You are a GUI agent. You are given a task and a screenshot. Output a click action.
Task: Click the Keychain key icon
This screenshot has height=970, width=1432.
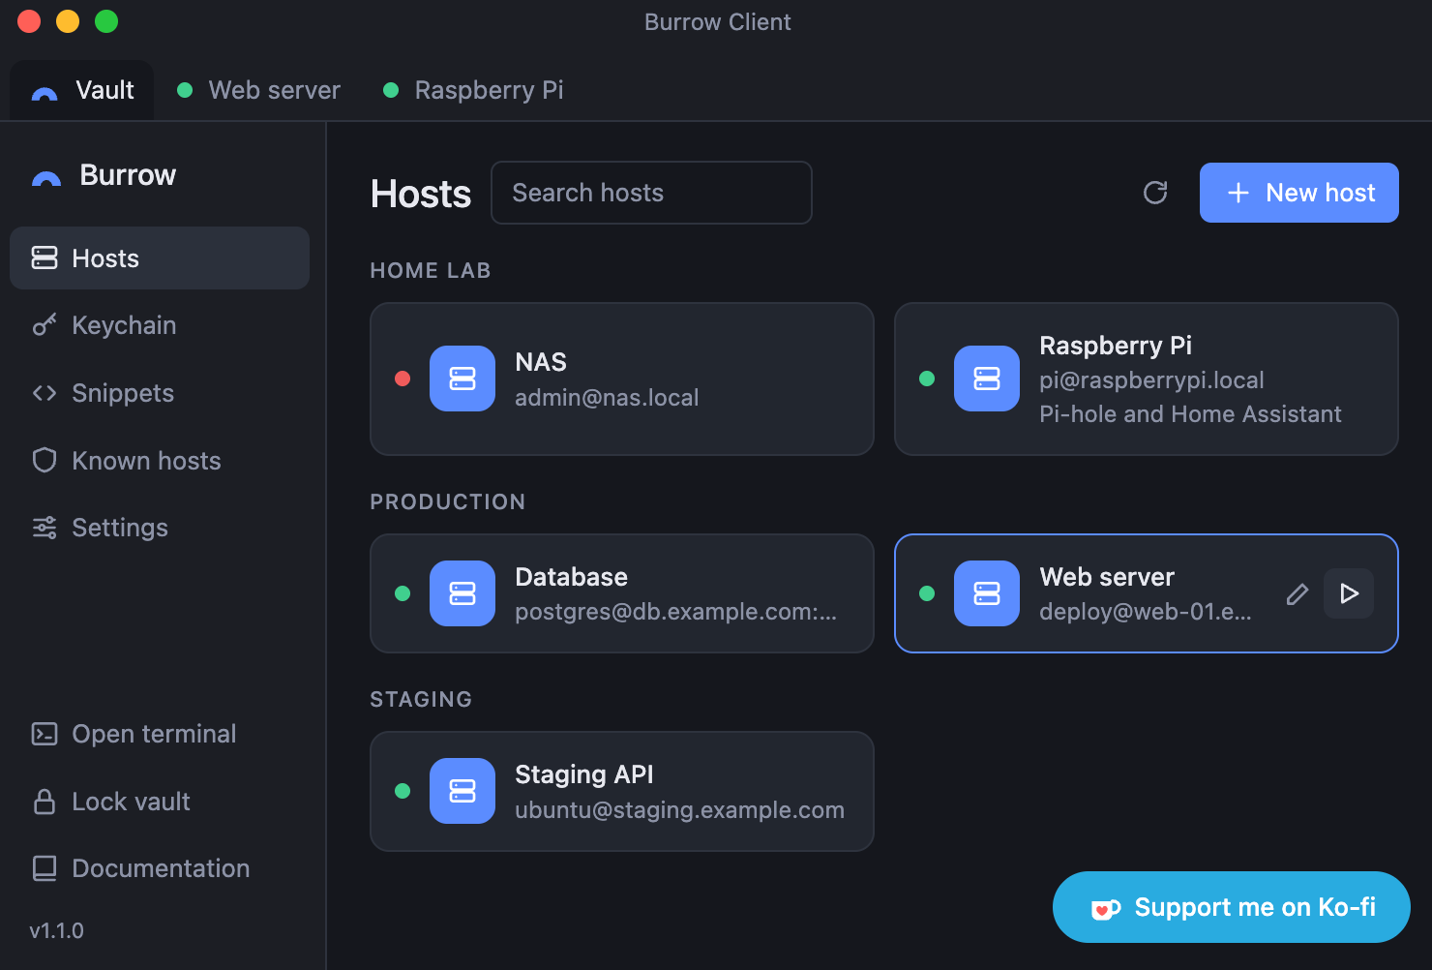coord(45,325)
